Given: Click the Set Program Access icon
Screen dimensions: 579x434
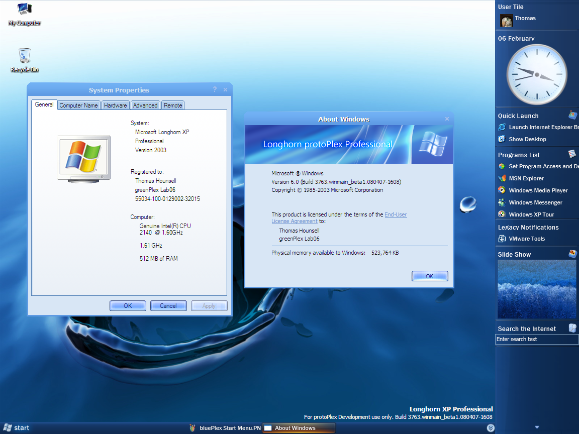Looking at the screenshot, I should (x=502, y=166).
